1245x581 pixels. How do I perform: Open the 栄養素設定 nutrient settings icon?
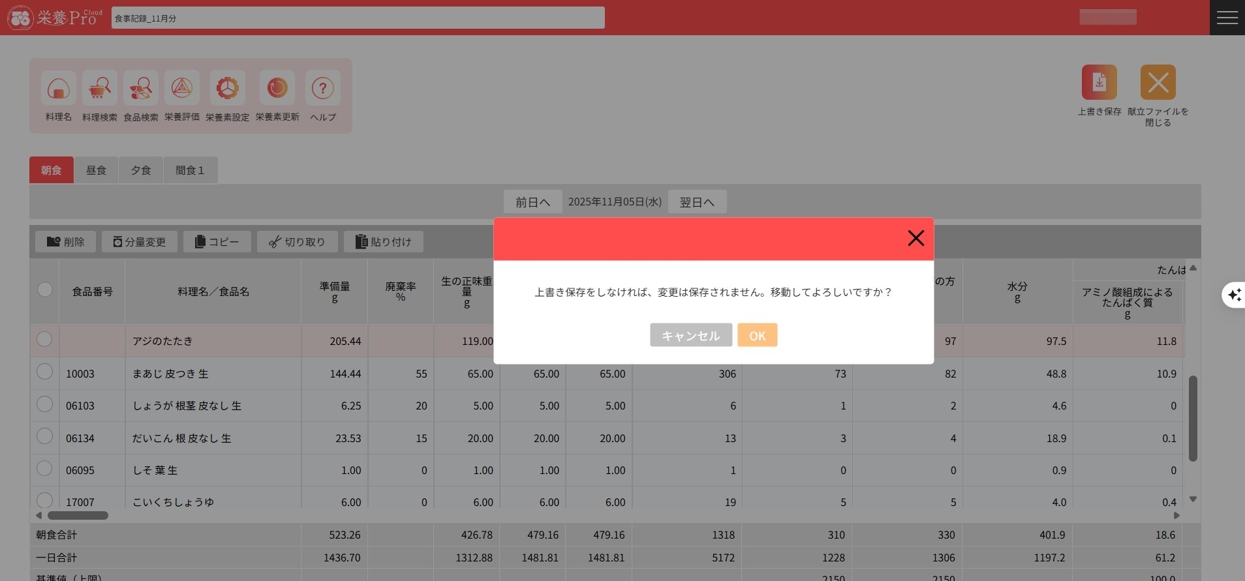tap(227, 89)
